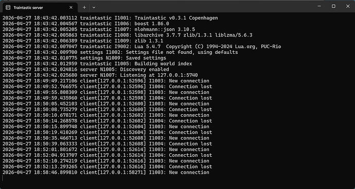Click the 'Building world index' log line

[x=97, y=64]
